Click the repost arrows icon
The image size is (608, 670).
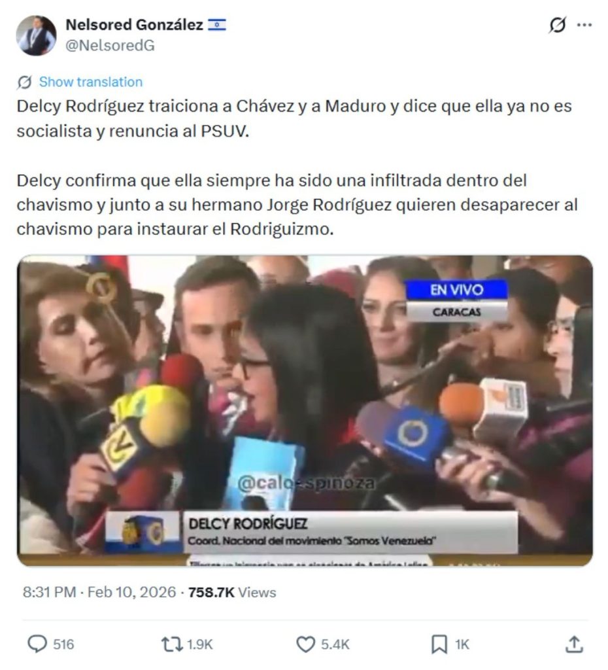[x=172, y=644]
